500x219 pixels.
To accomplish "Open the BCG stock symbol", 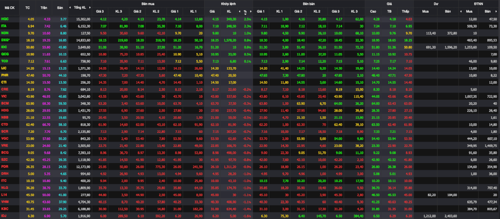I will tap(5, 152).
